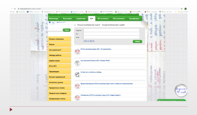Go to Программы и планы sidebar item
The width and height of the screenshot is (197, 115).
pyautogui.click(x=59, y=88)
